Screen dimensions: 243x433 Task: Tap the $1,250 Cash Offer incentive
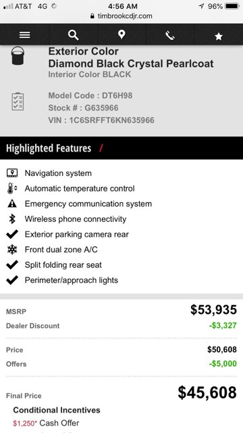click(46, 423)
